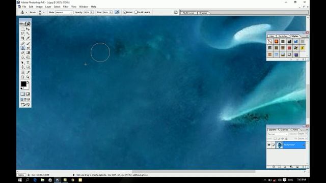Viewport: 326px width, 183px height.
Task: Open the Fill arrow in Layers panel
Action: click(306, 138)
